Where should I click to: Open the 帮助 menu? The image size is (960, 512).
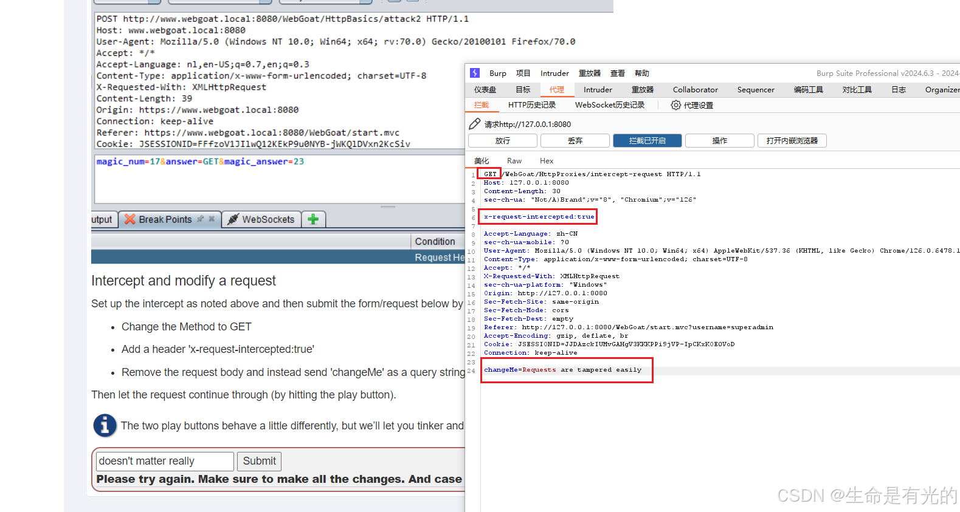(642, 73)
